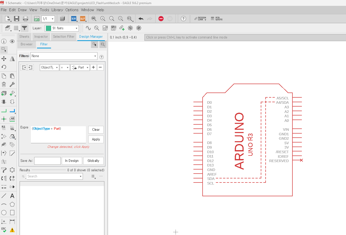Remove filter condition with minus button

tap(100, 68)
